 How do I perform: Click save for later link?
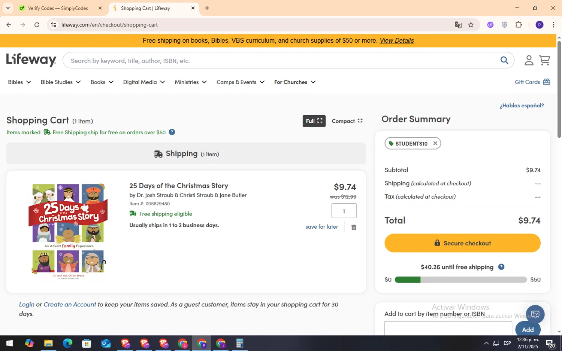click(321, 227)
